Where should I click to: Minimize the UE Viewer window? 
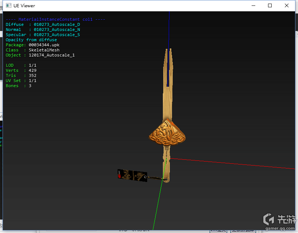pos(253,5)
